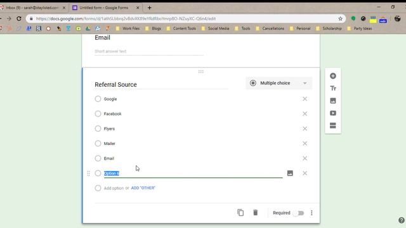Open the Tools bookmark folder

pyautogui.click(x=242, y=28)
